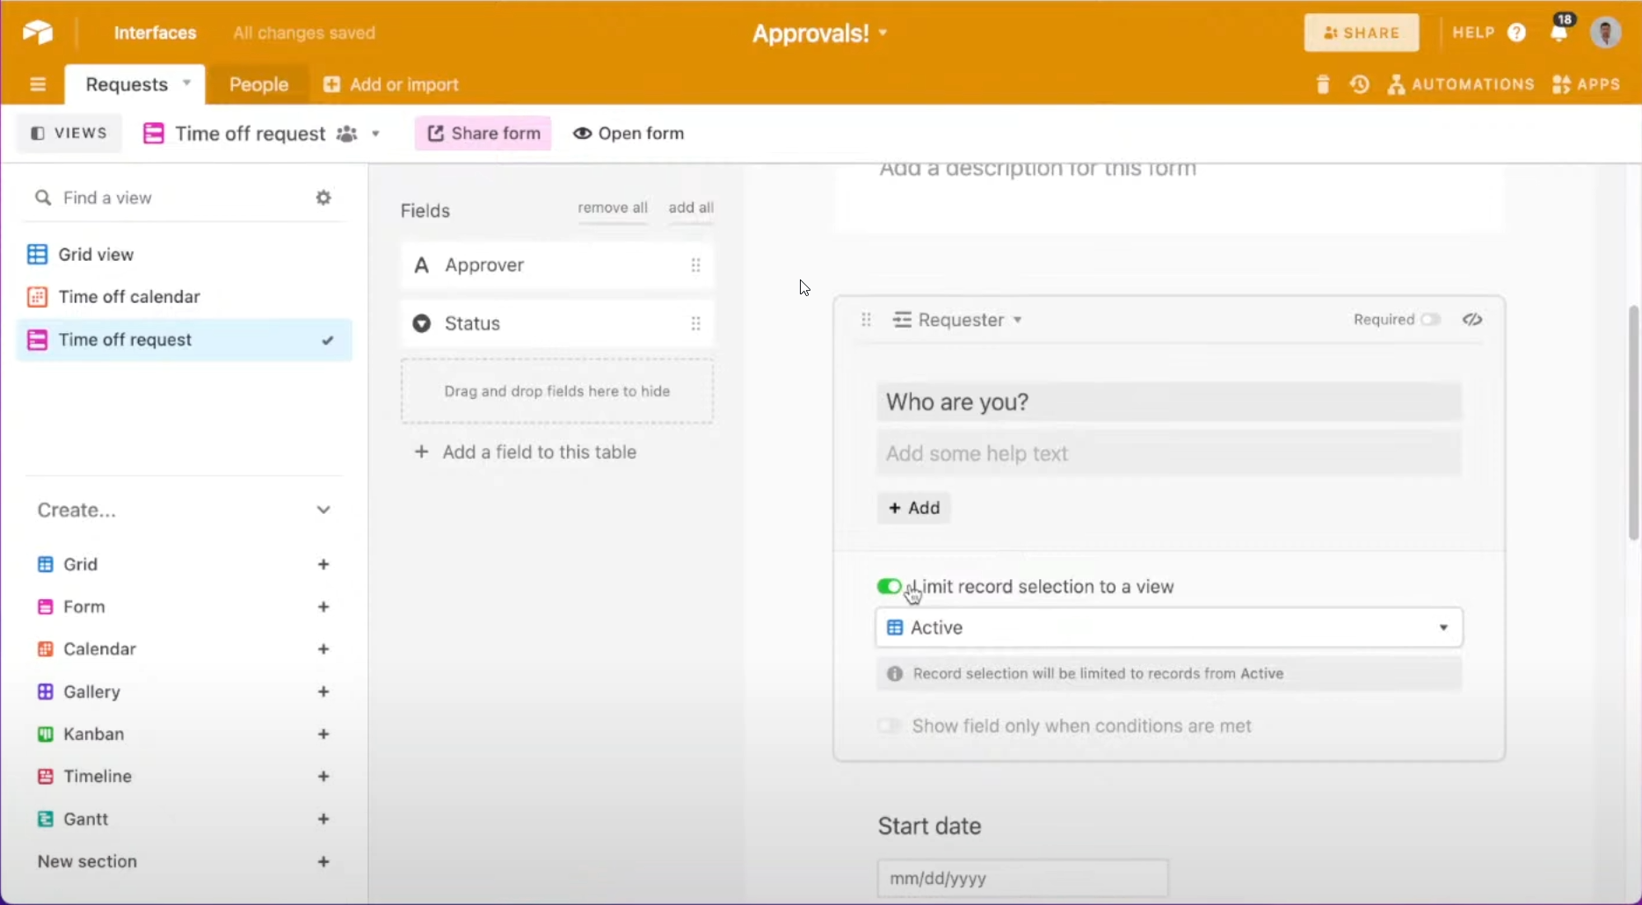The width and height of the screenshot is (1642, 905).
Task: Open the trash bin icon
Action: tap(1323, 84)
